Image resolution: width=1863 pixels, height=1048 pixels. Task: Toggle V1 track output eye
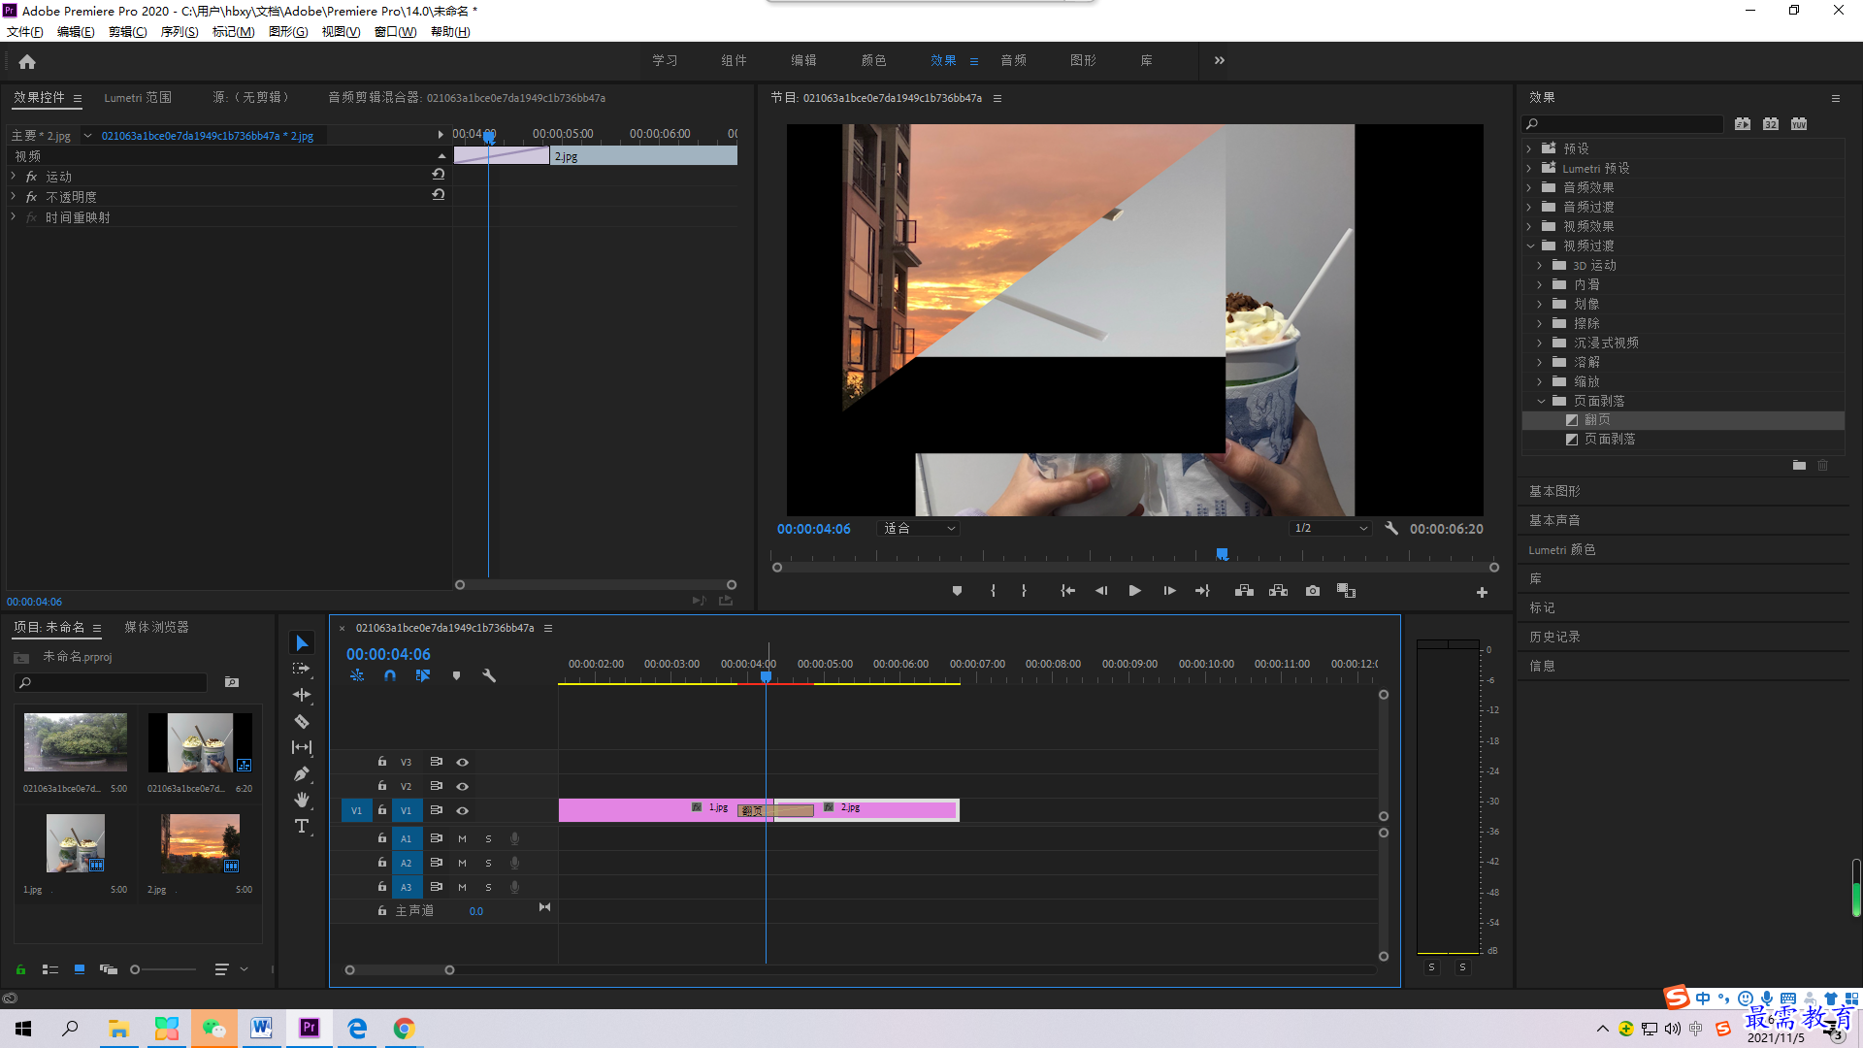click(x=463, y=811)
